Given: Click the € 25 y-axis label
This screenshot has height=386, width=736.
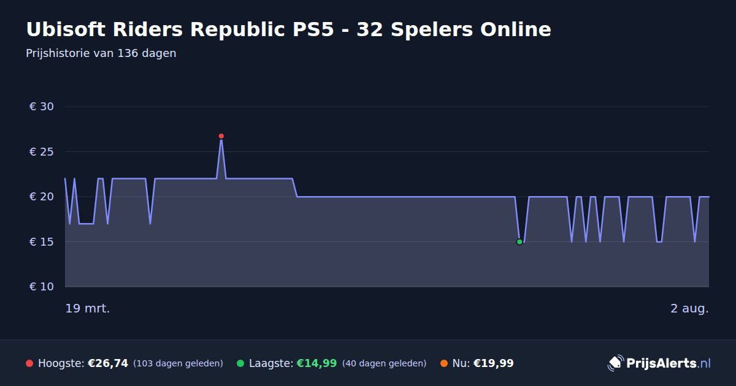Looking at the screenshot, I should (42, 152).
